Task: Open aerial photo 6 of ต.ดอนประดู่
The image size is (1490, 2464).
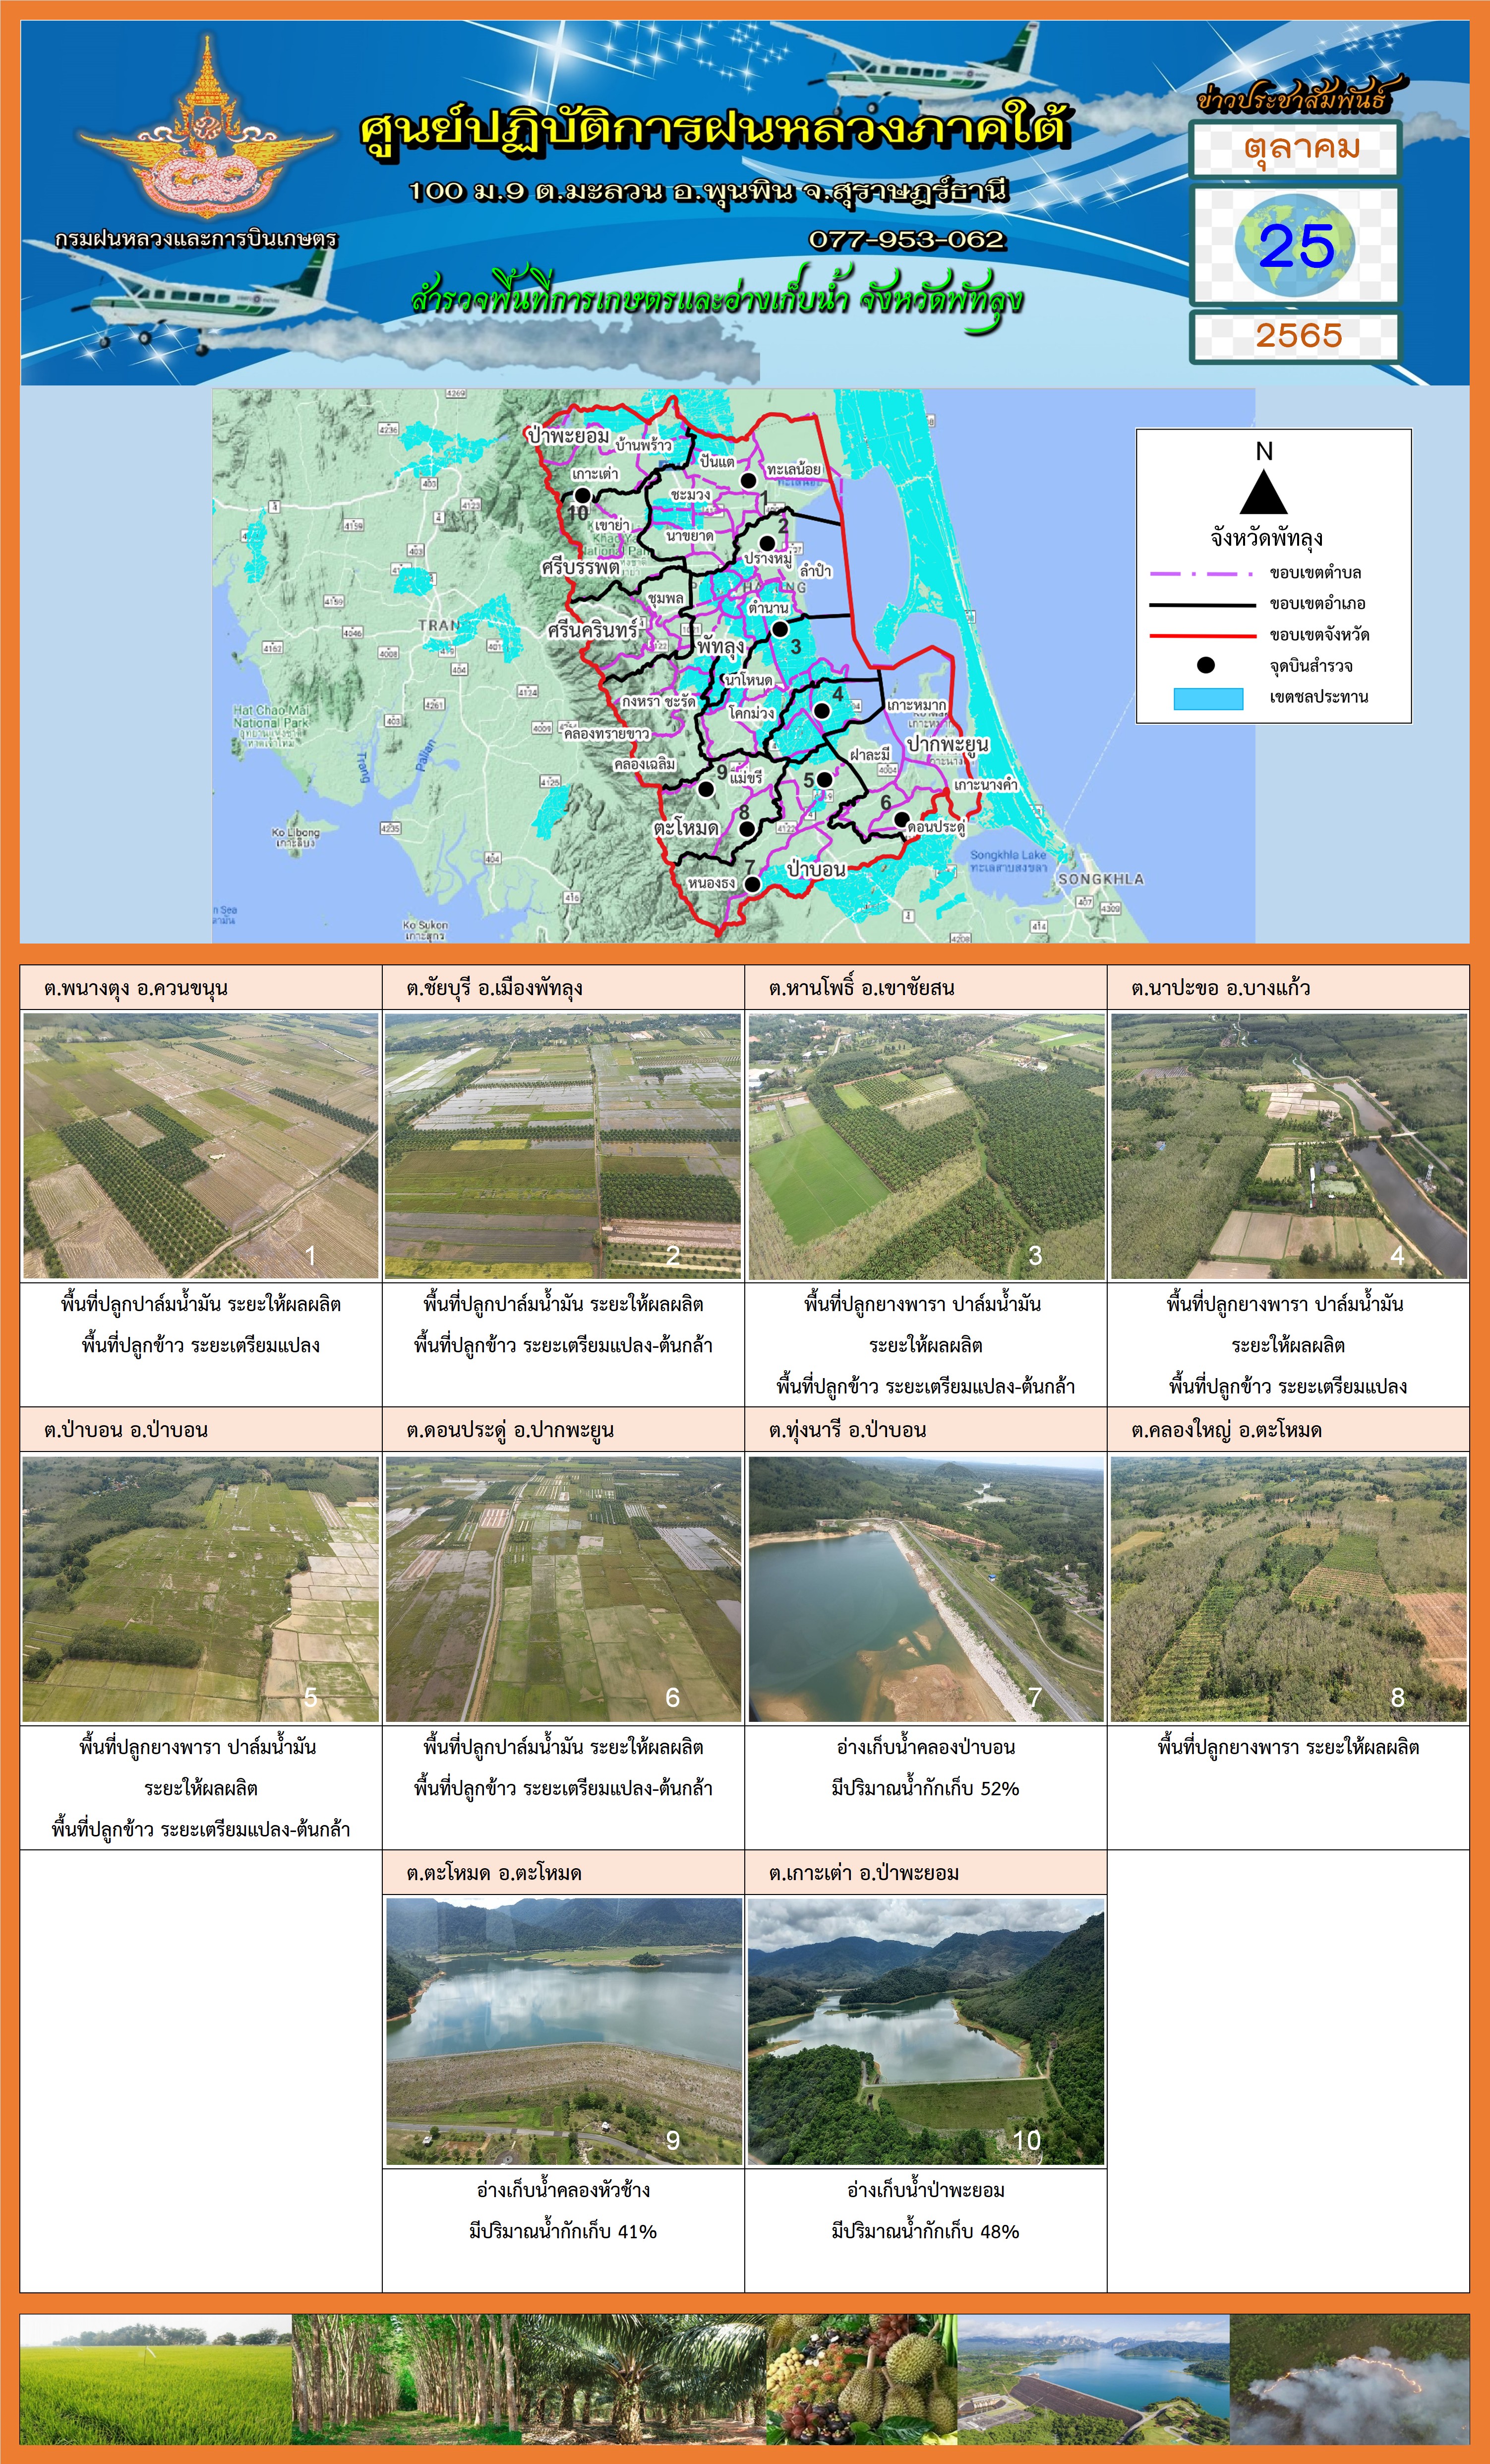Action: point(564,1589)
